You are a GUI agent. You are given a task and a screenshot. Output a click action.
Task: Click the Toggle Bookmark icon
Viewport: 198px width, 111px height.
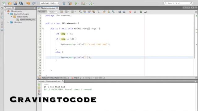[113, 12]
